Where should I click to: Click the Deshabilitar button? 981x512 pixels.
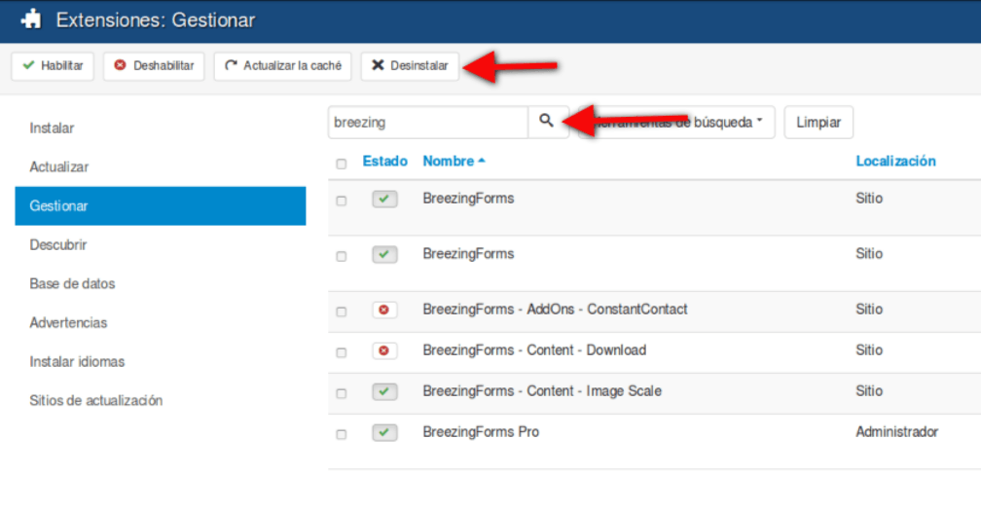click(154, 66)
